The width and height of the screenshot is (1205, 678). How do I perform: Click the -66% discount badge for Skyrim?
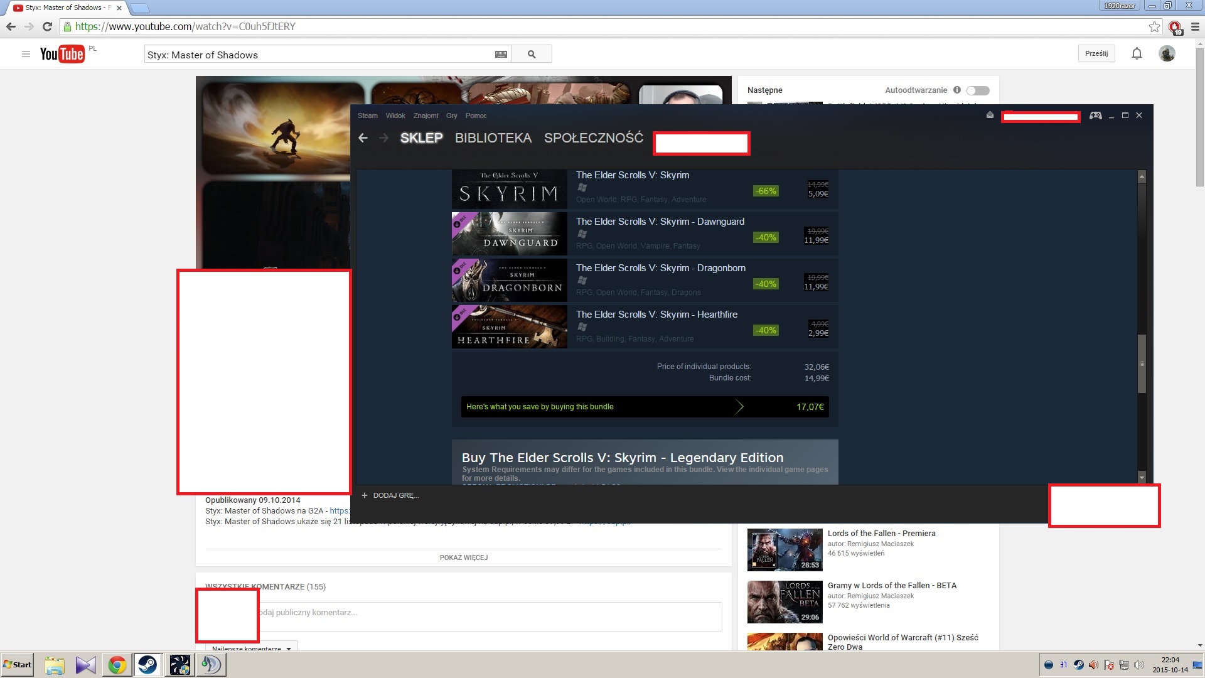pyautogui.click(x=766, y=191)
